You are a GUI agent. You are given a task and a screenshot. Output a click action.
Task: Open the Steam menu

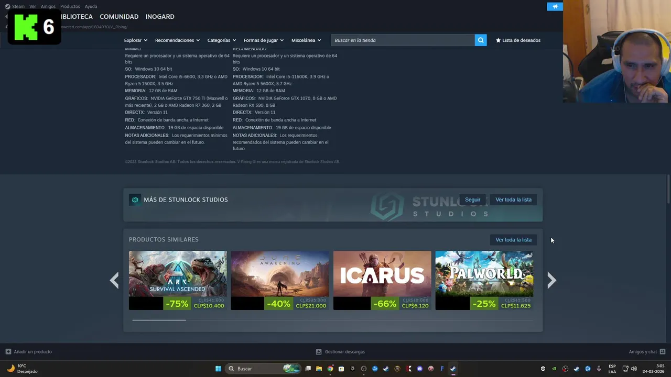(18, 6)
